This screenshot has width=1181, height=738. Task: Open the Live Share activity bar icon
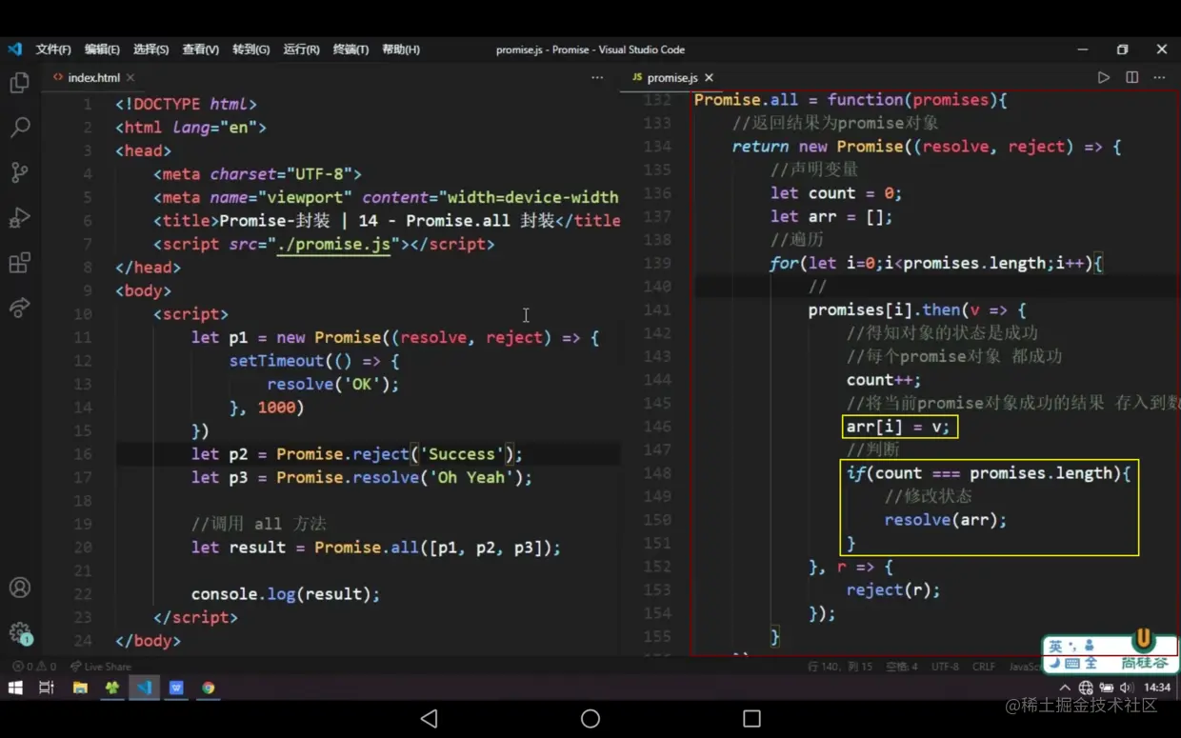point(19,308)
